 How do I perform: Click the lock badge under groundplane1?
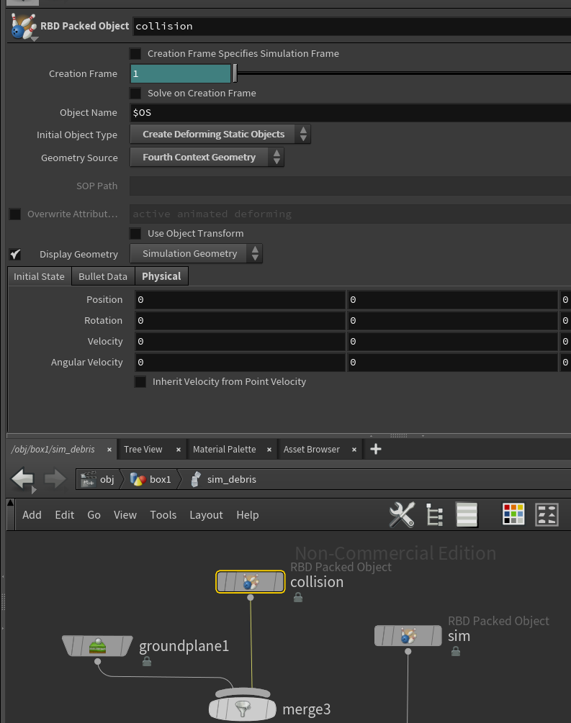[147, 662]
